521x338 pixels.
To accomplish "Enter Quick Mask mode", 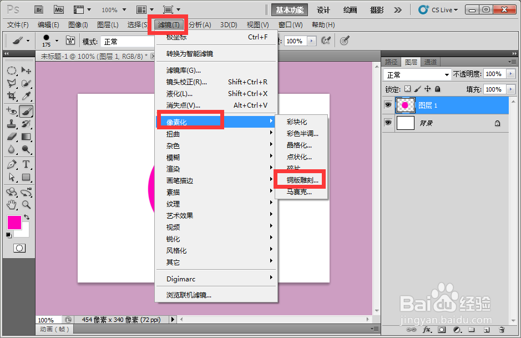I will point(18,248).
